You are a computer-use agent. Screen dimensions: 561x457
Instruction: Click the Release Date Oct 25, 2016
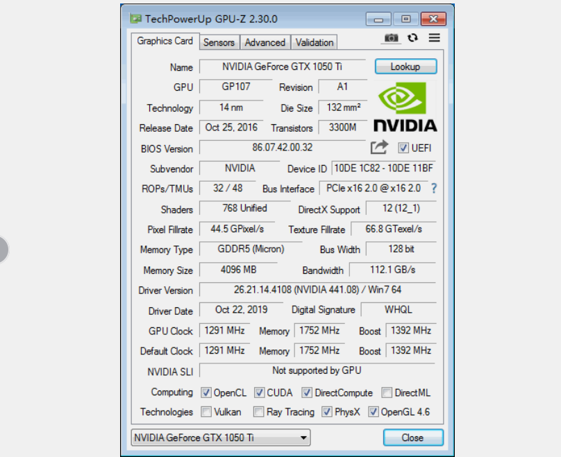(x=231, y=128)
